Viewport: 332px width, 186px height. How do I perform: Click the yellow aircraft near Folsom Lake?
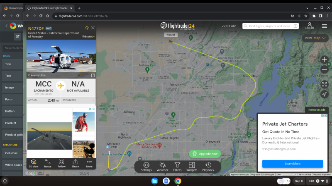coord(261,47)
